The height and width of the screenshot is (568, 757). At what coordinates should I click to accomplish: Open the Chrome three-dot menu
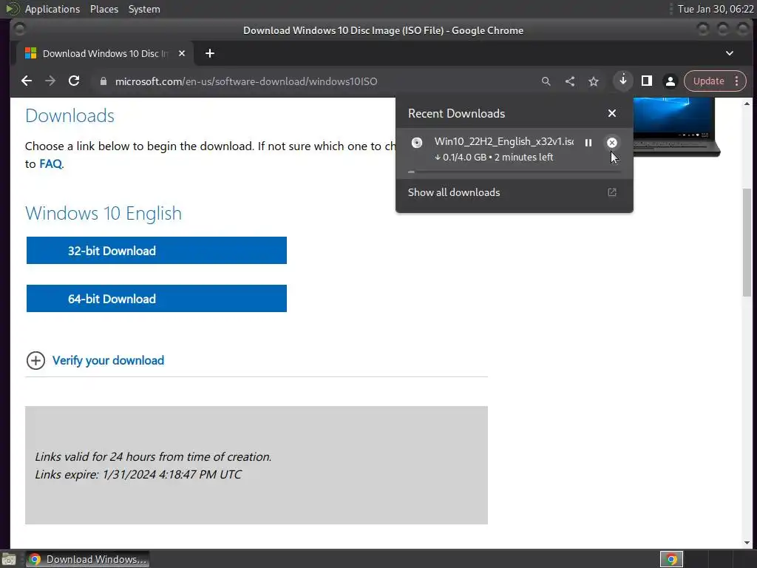737,81
